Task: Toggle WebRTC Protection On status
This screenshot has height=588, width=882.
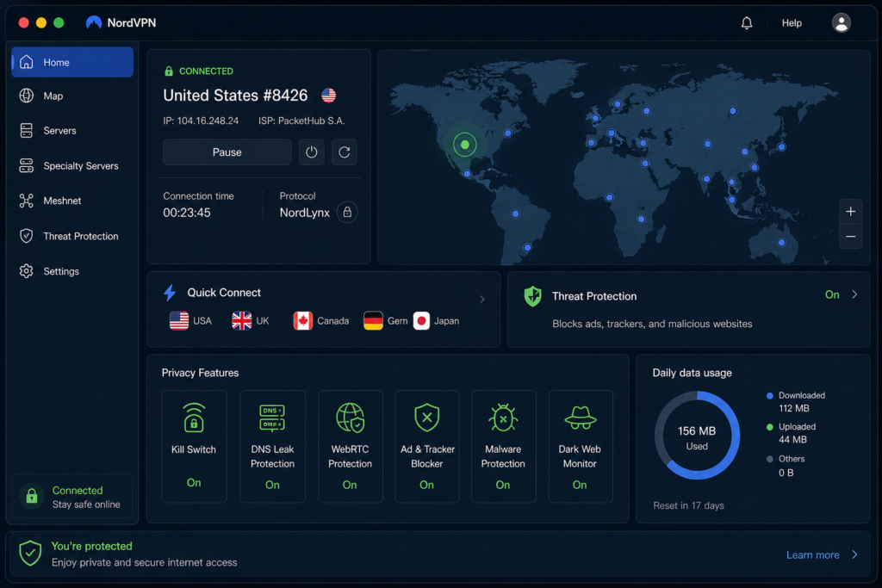Action: tap(350, 486)
